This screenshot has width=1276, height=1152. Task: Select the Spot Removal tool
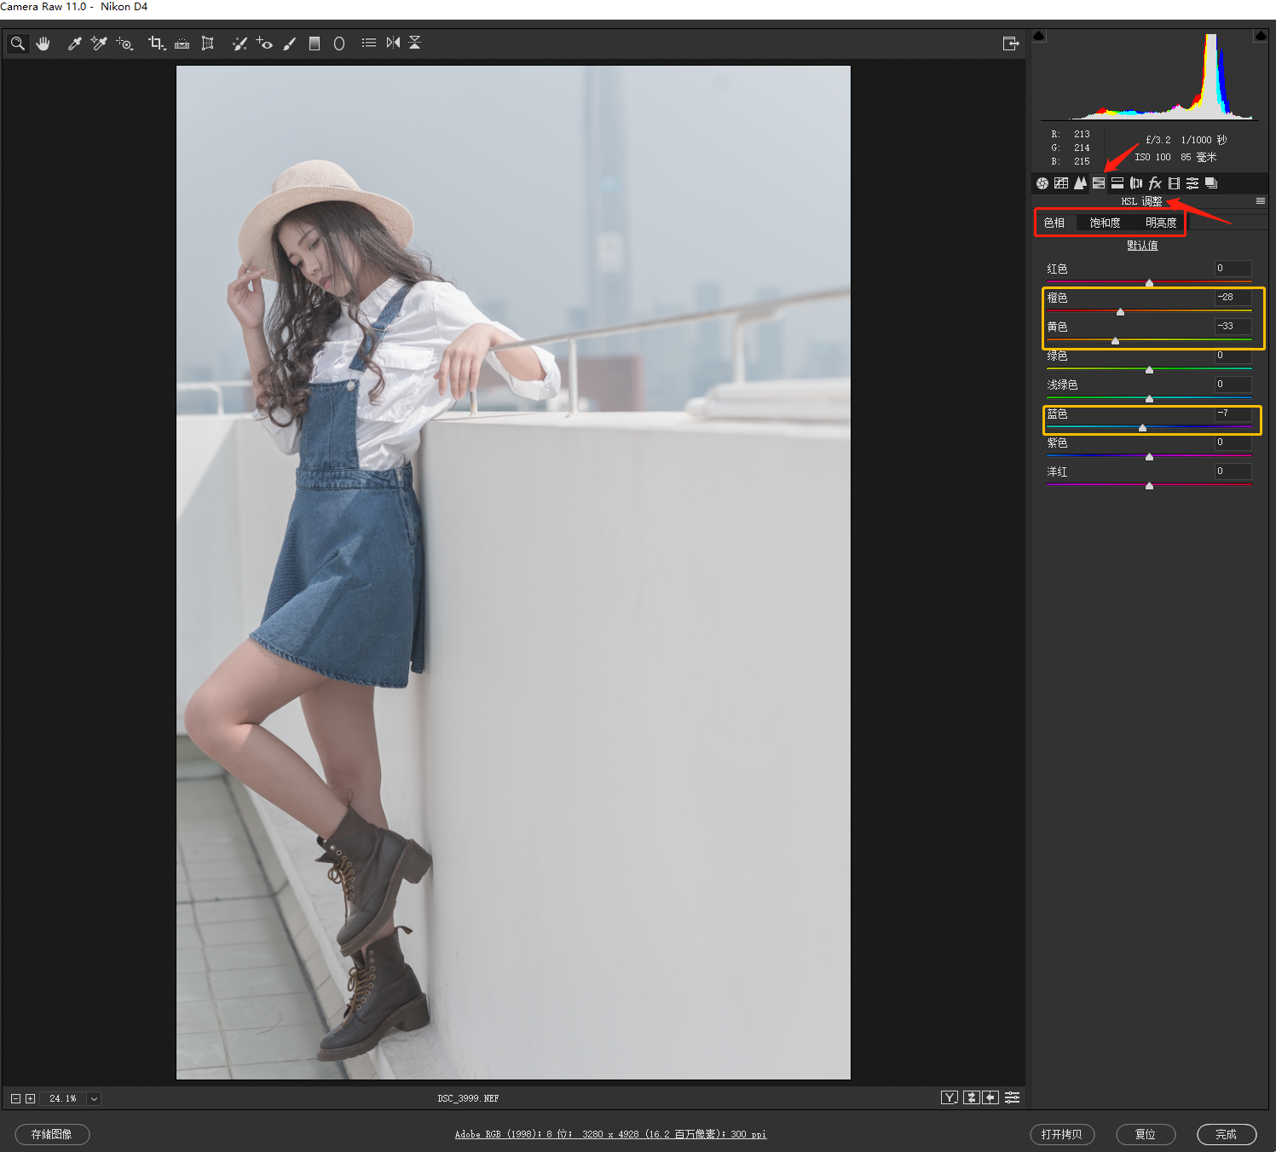pyautogui.click(x=240, y=43)
